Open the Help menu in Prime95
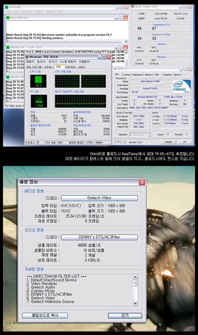 pyautogui.click(x=60, y=12)
